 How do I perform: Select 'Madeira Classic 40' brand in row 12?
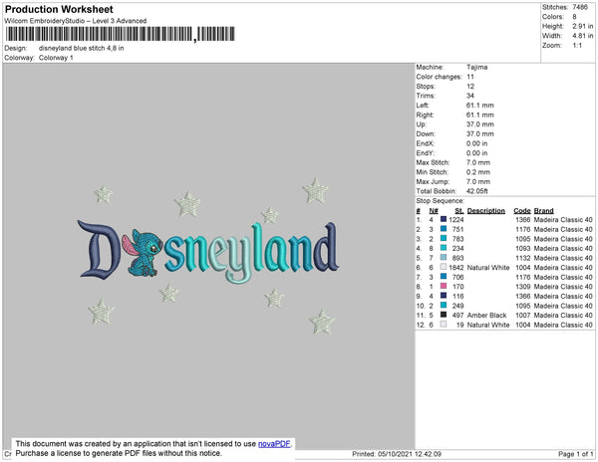click(x=563, y=325)
